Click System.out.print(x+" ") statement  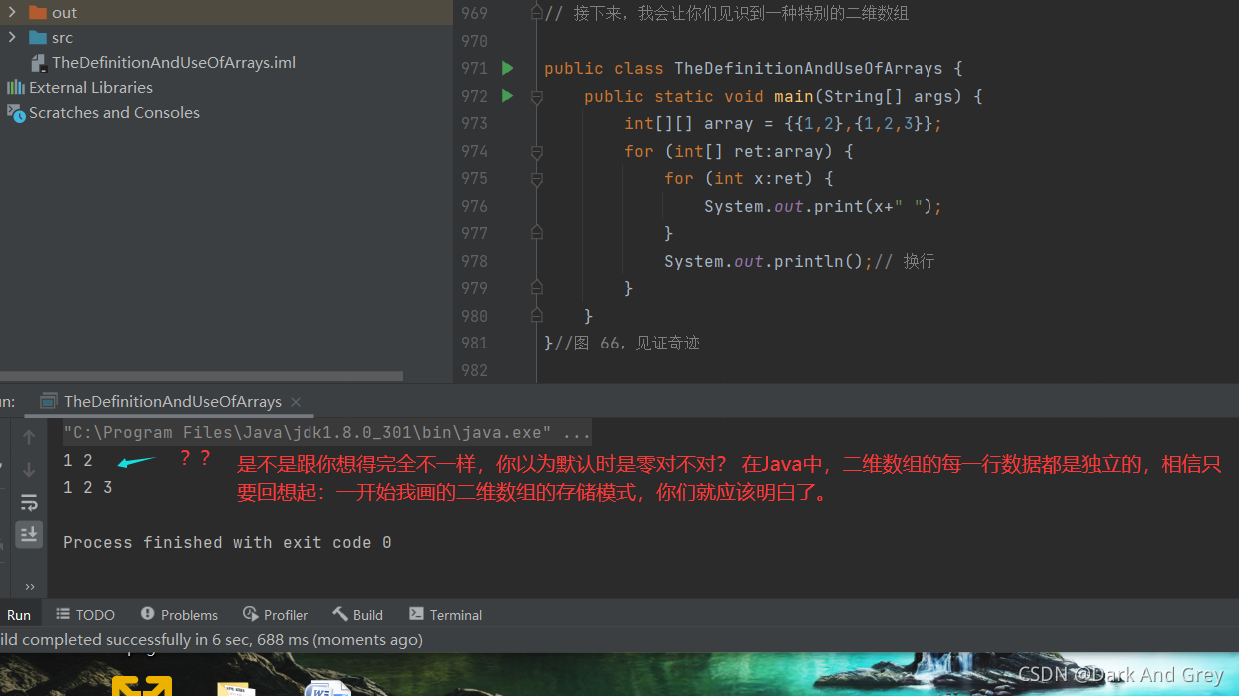click(823, 206)
